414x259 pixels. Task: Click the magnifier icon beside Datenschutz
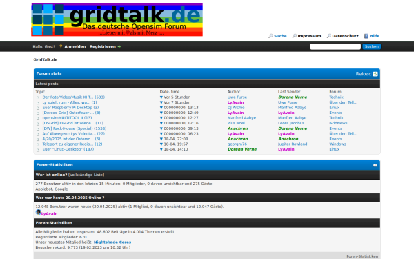(x=328, y=36)
